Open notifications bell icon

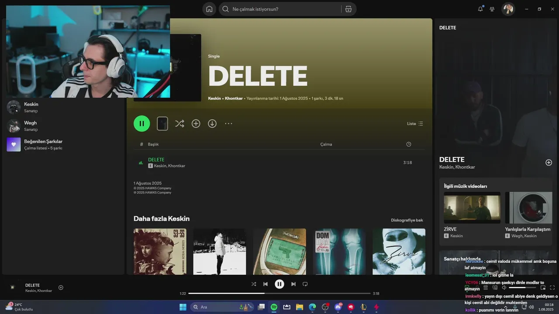point(480,9)
